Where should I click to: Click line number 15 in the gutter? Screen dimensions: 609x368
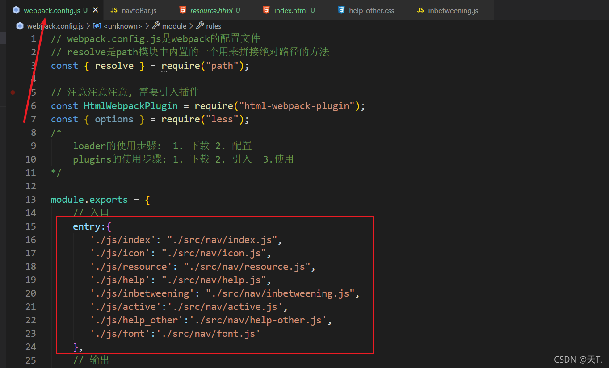click(31, 226)
